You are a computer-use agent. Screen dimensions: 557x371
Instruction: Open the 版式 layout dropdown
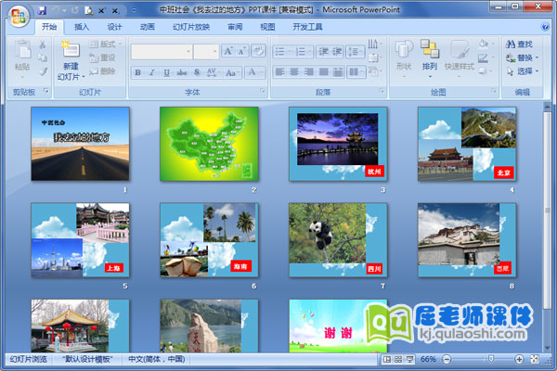pyautogui.click(x=105, y=44)
